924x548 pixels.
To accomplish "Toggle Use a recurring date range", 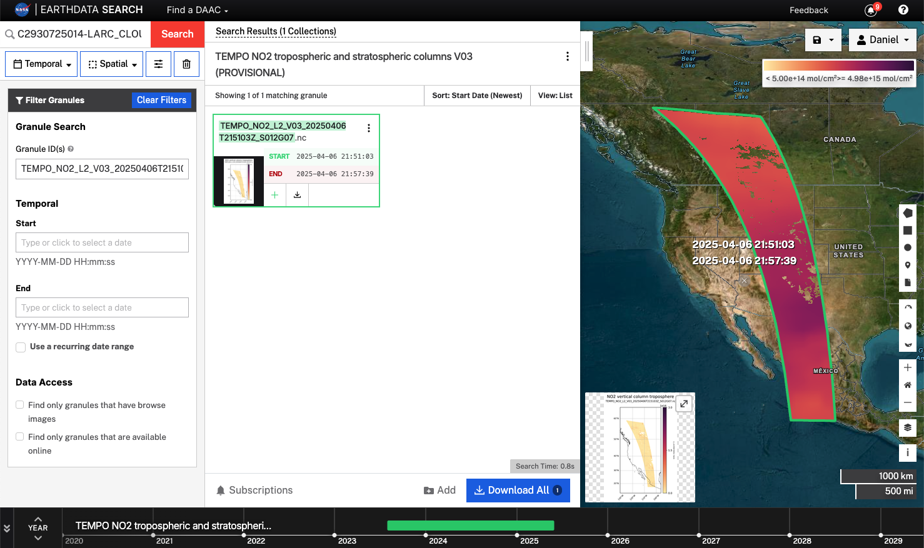I will tap(21, 347).
